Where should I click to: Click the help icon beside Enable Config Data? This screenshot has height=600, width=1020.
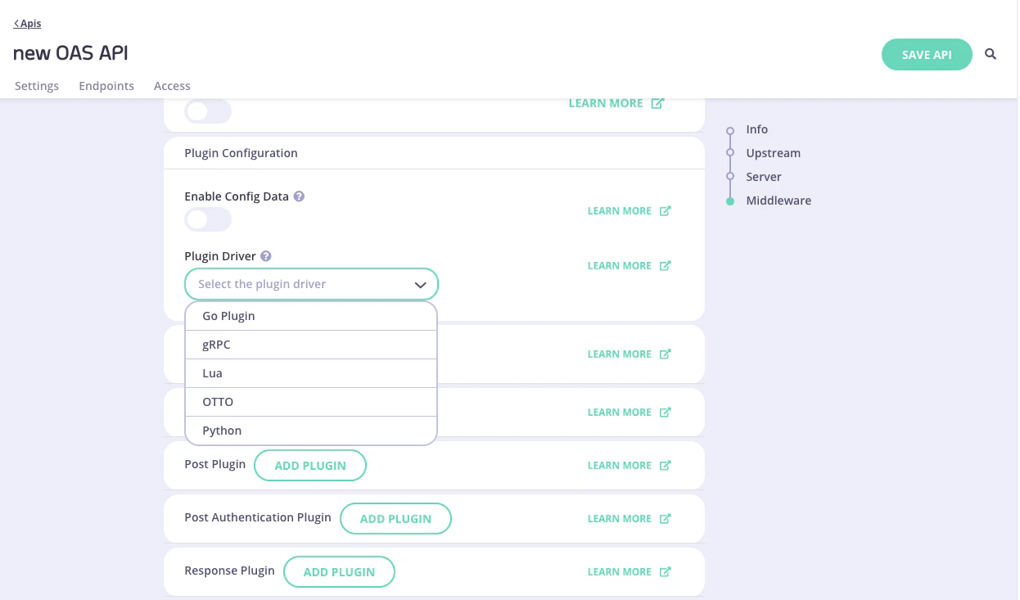(x=299, y=196)
